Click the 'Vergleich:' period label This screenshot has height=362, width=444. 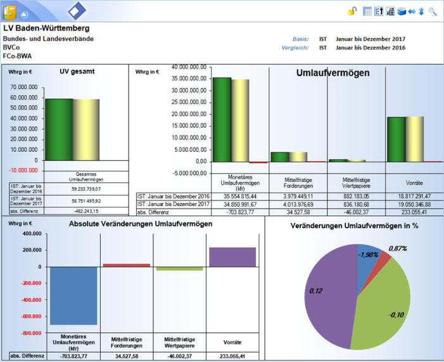pyautogui.click(x=296, y=48)
